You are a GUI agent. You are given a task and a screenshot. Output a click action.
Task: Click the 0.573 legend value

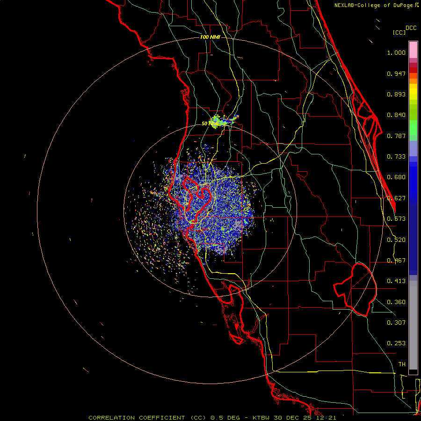(396, 219)
